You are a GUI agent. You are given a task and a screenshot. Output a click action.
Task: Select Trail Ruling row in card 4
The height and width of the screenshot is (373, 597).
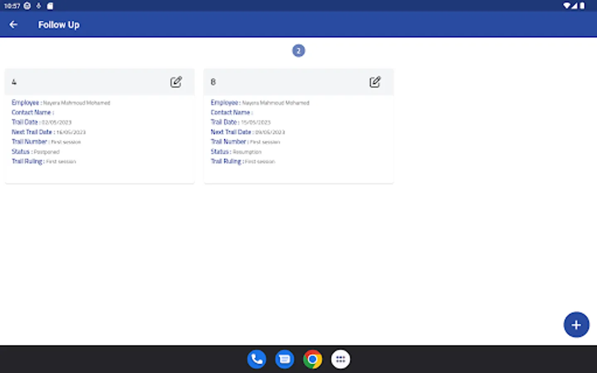pos(44,161)
